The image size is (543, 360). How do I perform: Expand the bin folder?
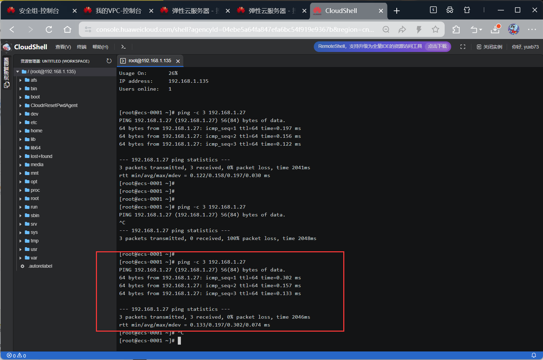pyautogui.click(x=21, y=89)
